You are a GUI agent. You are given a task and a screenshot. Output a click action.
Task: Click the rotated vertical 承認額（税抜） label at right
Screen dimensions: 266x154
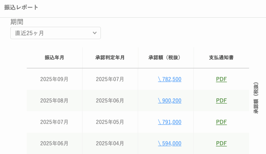256,98
